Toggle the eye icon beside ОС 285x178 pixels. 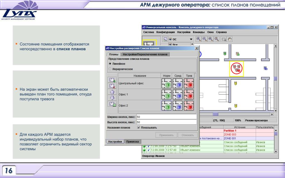click(170, 39)
